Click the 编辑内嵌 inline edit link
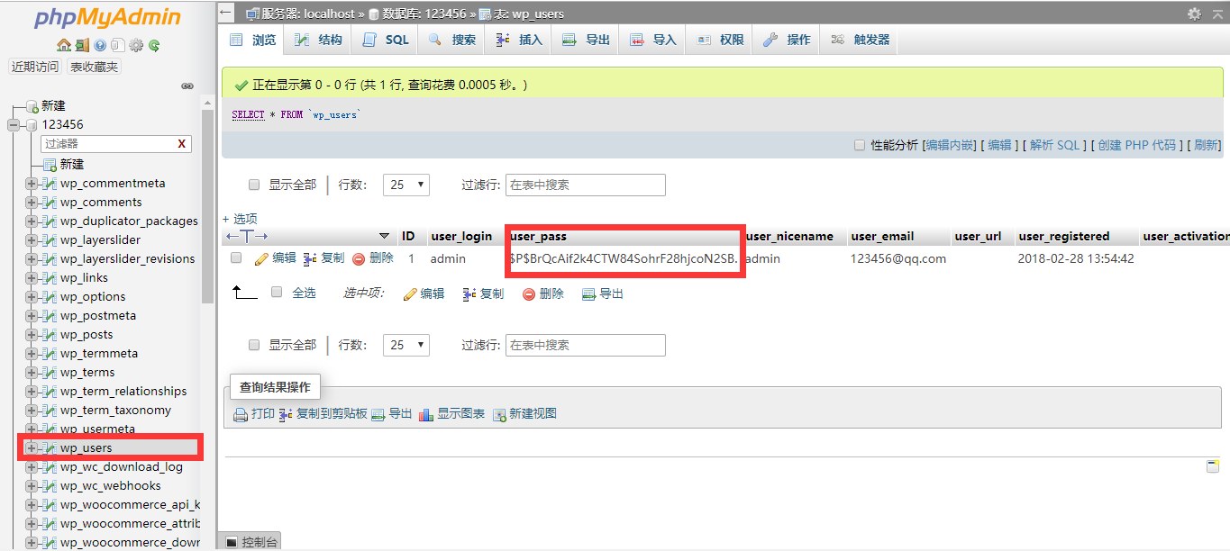Viewport: 1230px width, 551px height. [950, 145]
